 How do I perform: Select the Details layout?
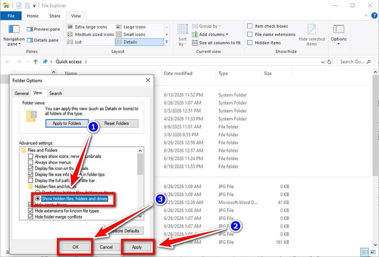139,42
